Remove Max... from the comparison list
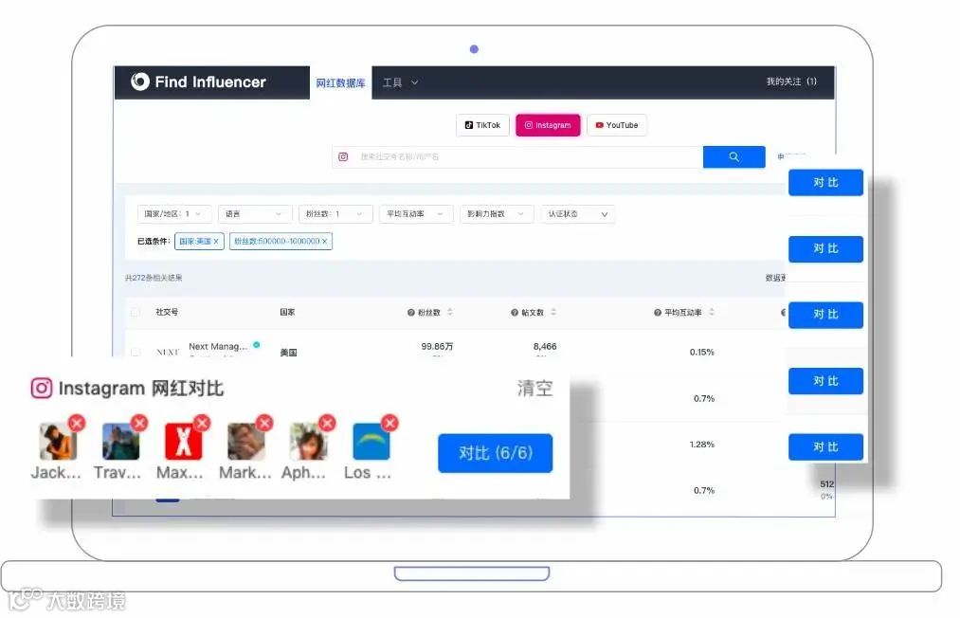 pyautogui.click(x=202, y=423)
